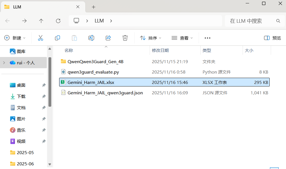
Task: Click the Rename icon in toolbar
Action: [x=91, y=38]
